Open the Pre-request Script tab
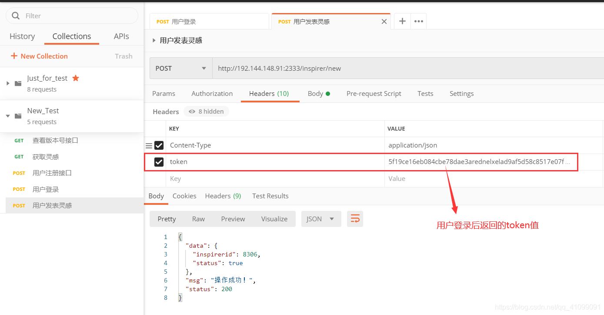604x315 pixels. tap(374, 93)
